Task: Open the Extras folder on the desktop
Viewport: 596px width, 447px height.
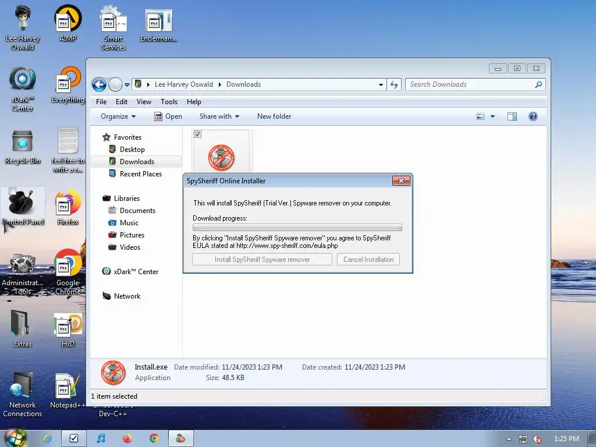Action: tap(23, 329)
